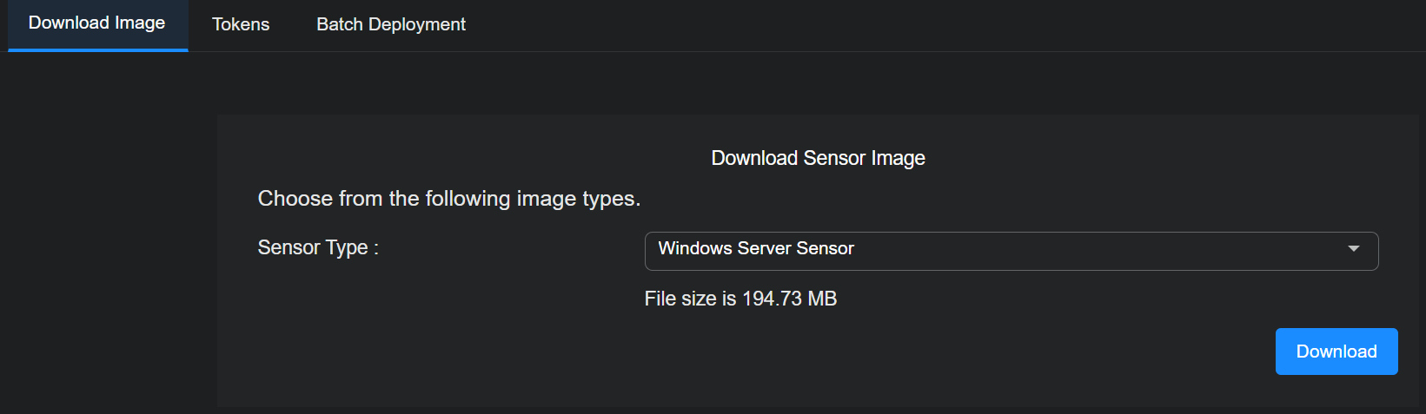Click the Download Sensor Image heading
This screenshot has width=1426, height=414.
(x=818, y=158)
